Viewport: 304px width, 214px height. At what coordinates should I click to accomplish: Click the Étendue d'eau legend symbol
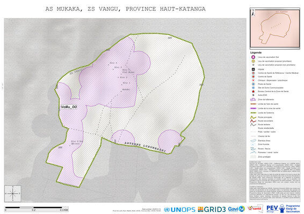(x=253, y=141)
